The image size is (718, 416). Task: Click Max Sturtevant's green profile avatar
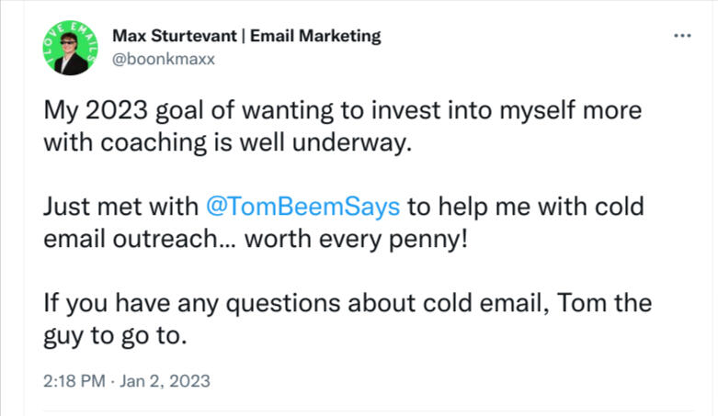(71, 49)
